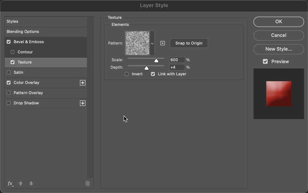The width and height of the screenshot is (308, 193).
Task: Disable the Color Overlay checkbox
Action: pyautogui.click(x=9, y=83)
